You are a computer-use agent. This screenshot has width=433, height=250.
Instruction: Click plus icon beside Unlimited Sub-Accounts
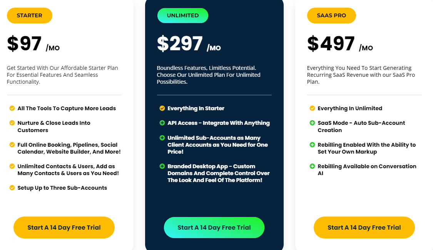[x=162, y=137]
